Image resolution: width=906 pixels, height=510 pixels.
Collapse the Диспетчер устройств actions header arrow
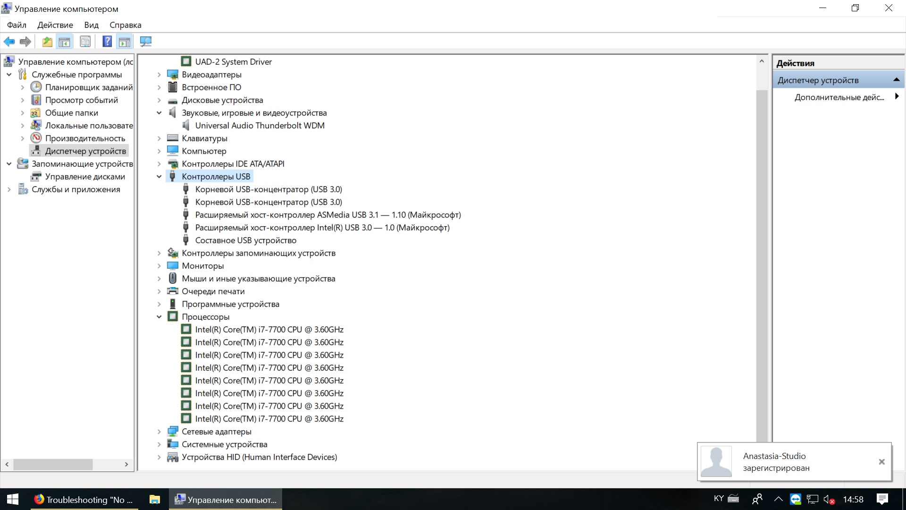[896, 80]
